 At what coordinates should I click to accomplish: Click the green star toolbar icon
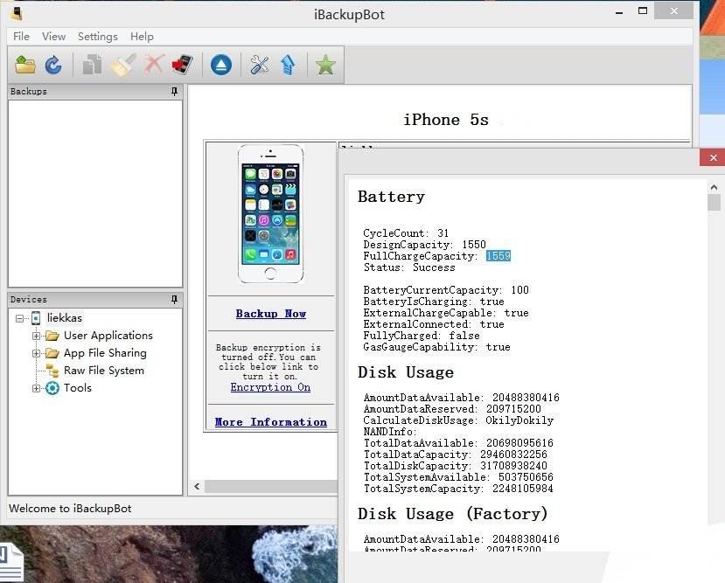tap(326, 65)
